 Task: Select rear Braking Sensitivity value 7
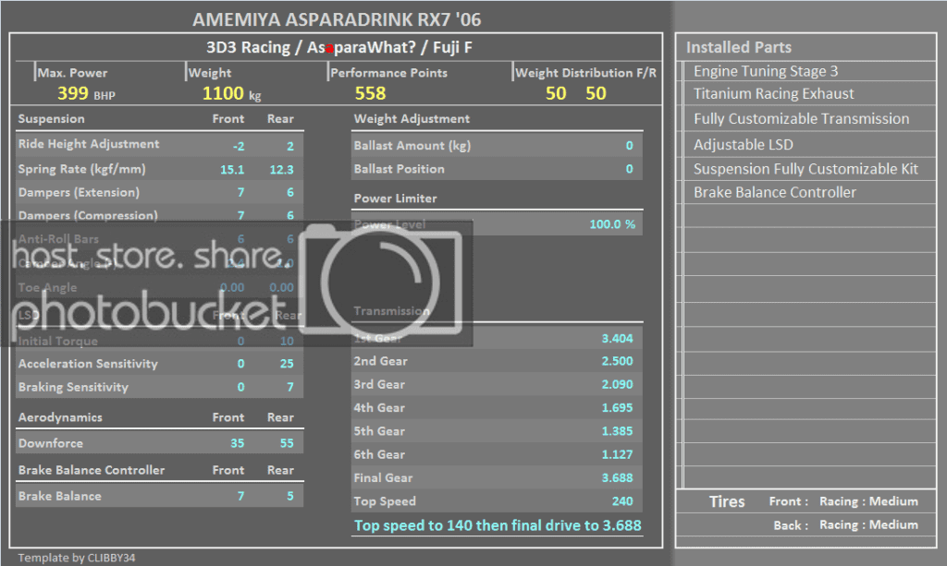tap(289, 387)
